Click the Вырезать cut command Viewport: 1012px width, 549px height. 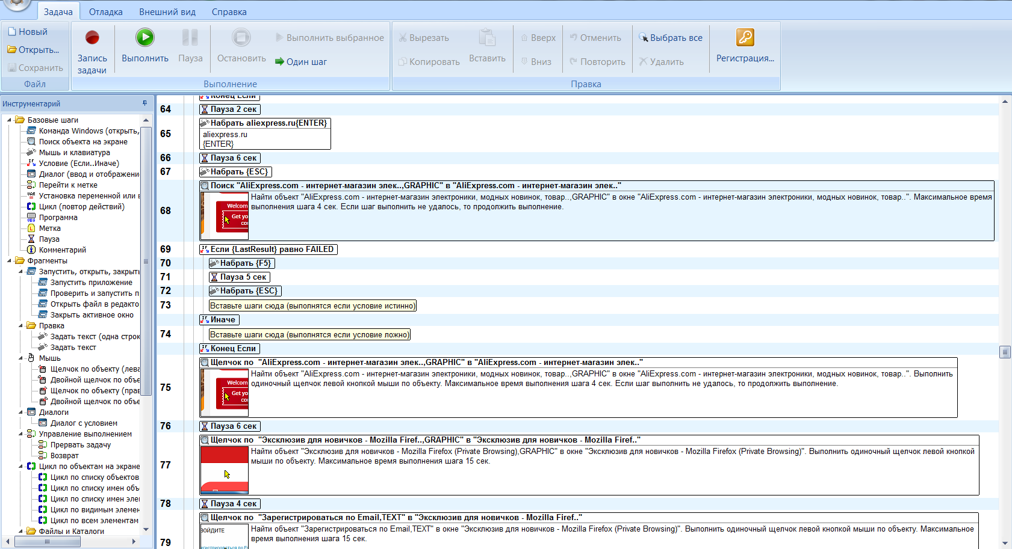point(424,38)
